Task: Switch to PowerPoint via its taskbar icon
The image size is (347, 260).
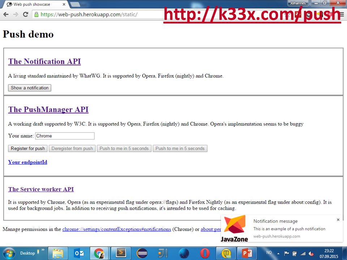Action: [x=247, y=253]
